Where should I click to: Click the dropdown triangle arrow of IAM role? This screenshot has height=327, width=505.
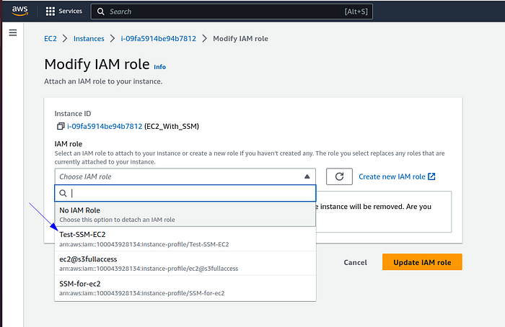click(x=307, y=176)
